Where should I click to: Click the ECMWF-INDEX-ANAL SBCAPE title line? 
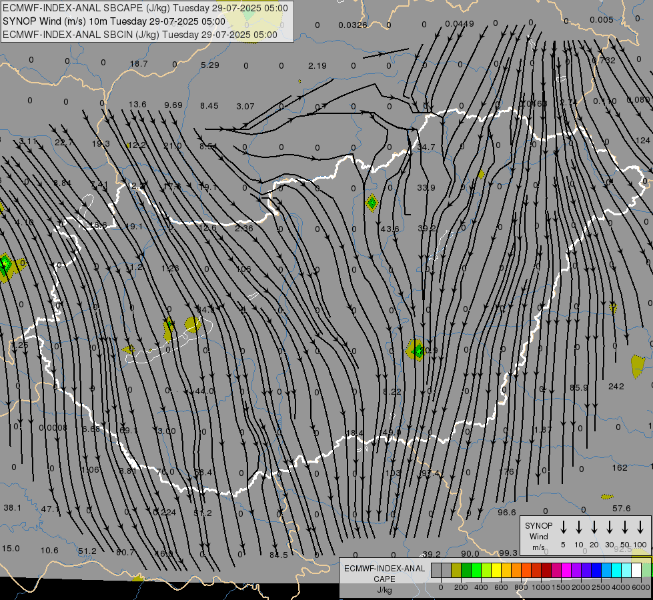click(x=145, y=8)
